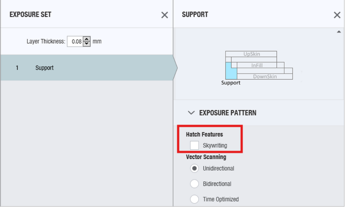345x207 pixels.
Task: Select the Bidirectional vector scanning option
Action: coord(194,184)
